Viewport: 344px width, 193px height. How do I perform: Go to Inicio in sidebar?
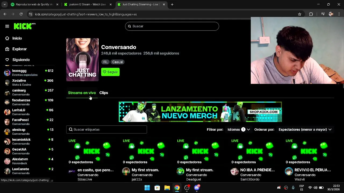click(x=17, y=38)
